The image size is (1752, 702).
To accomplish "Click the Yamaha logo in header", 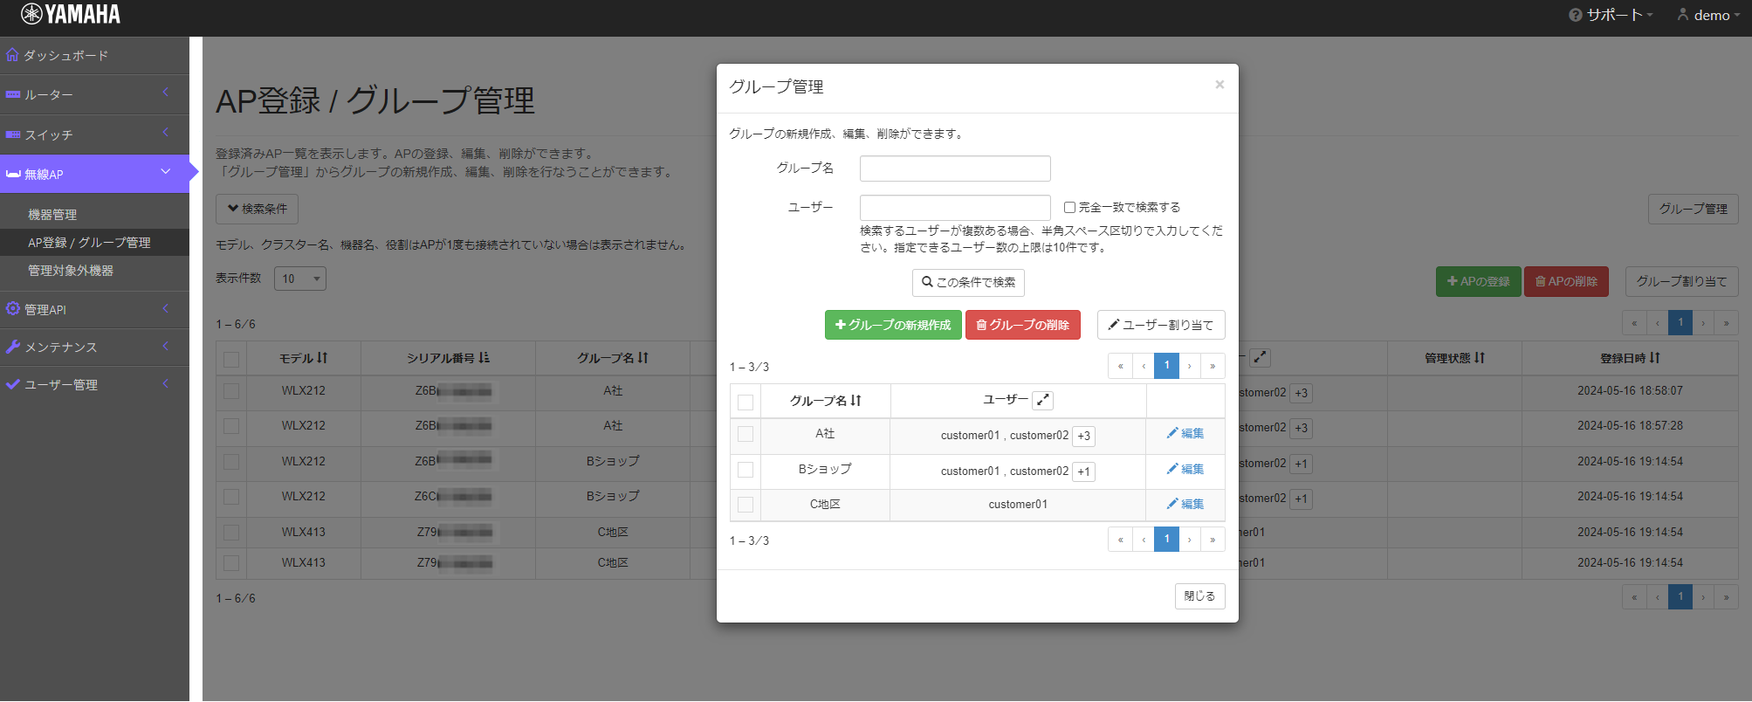I will click(x=71, y=15).
